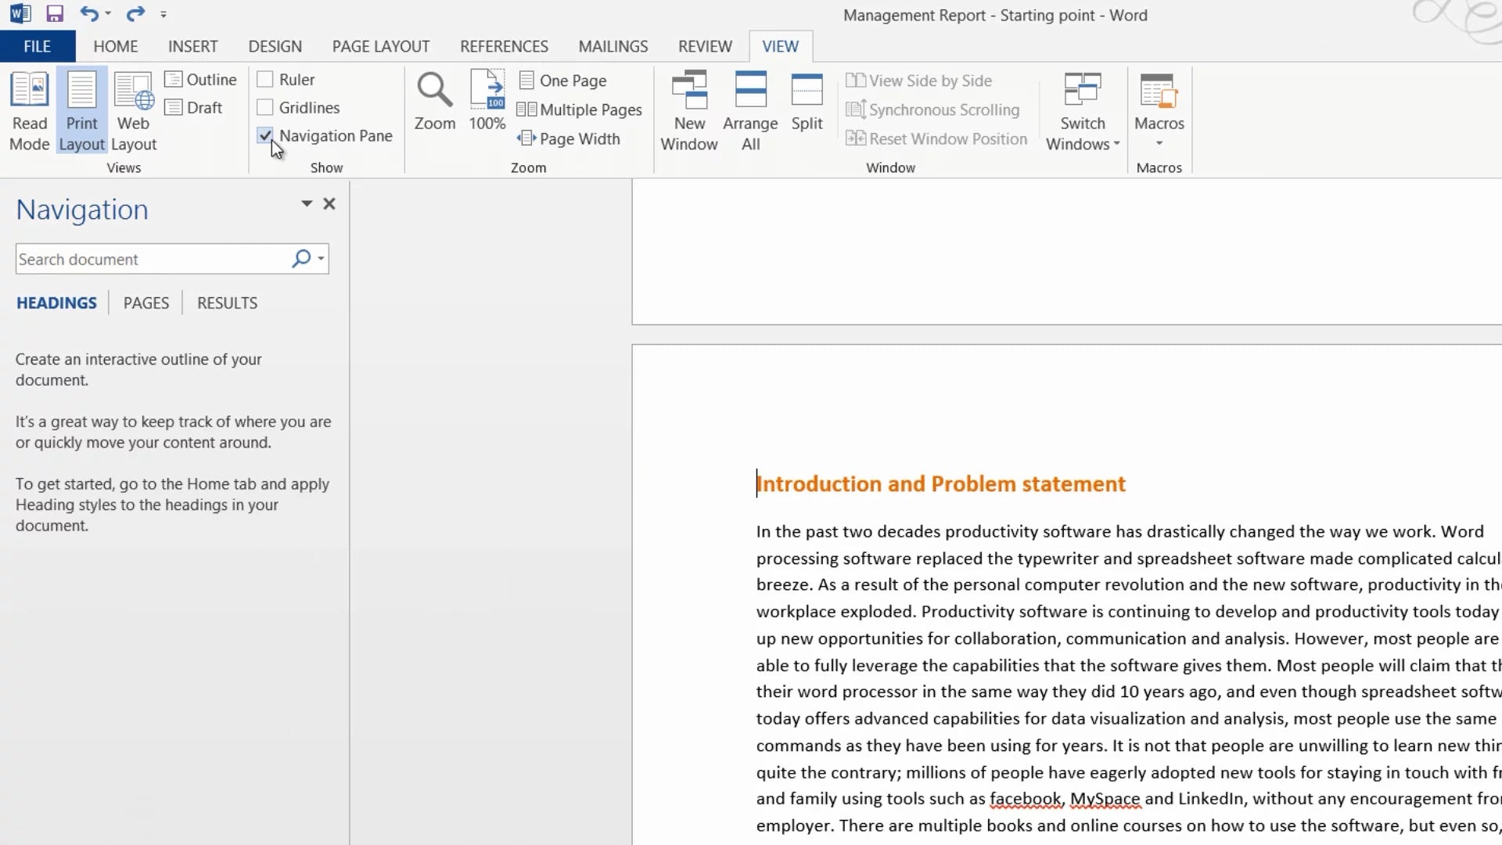This screenshot has width=1502, height=845.
Task: Click View Side by Side
Action: pos(918,81)
